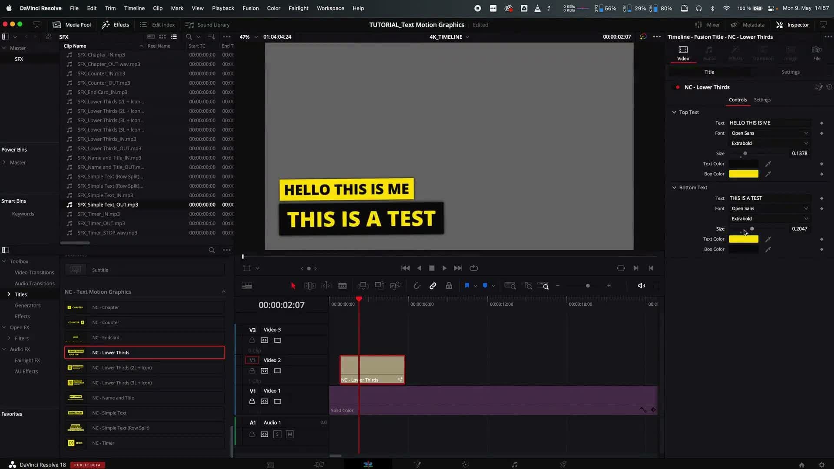The height and width of the screenshot is (469, 834).
Task: Select the Blade edit mode tool
Action: pyautogui.click(x=342, y=286)
